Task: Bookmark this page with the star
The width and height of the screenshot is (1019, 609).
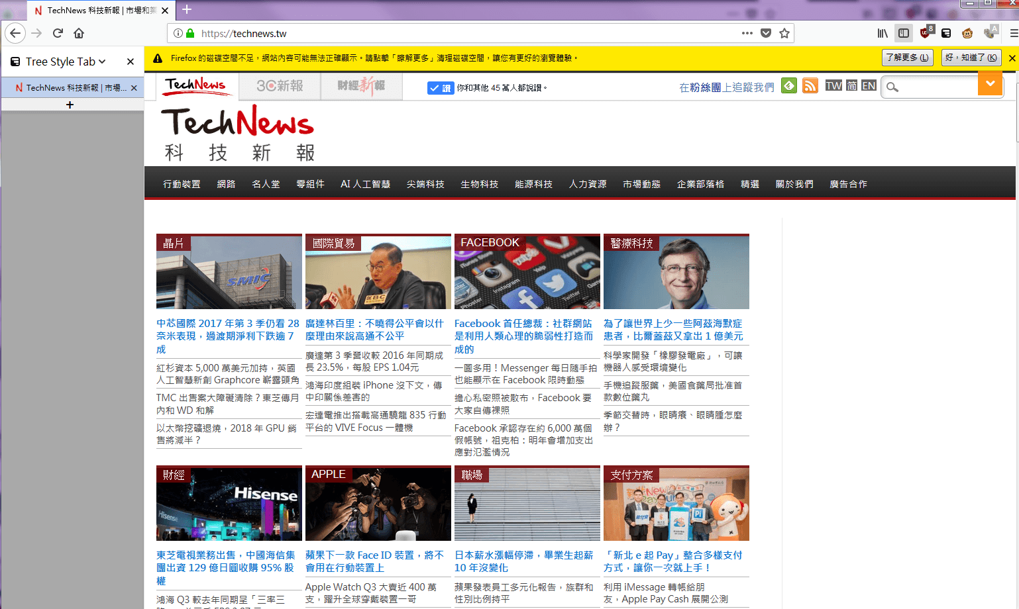Action: [784, 33]
